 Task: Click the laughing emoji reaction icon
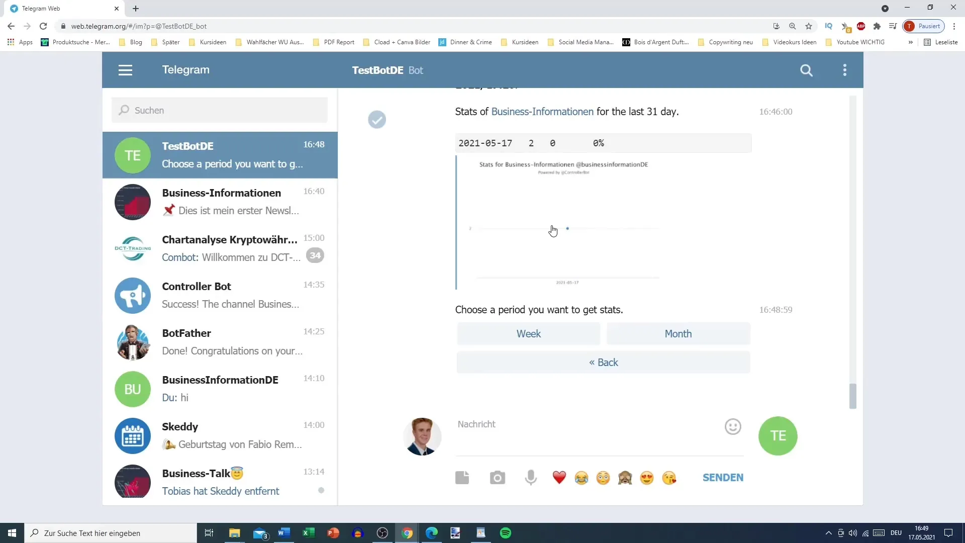click(x=581, y=477)
